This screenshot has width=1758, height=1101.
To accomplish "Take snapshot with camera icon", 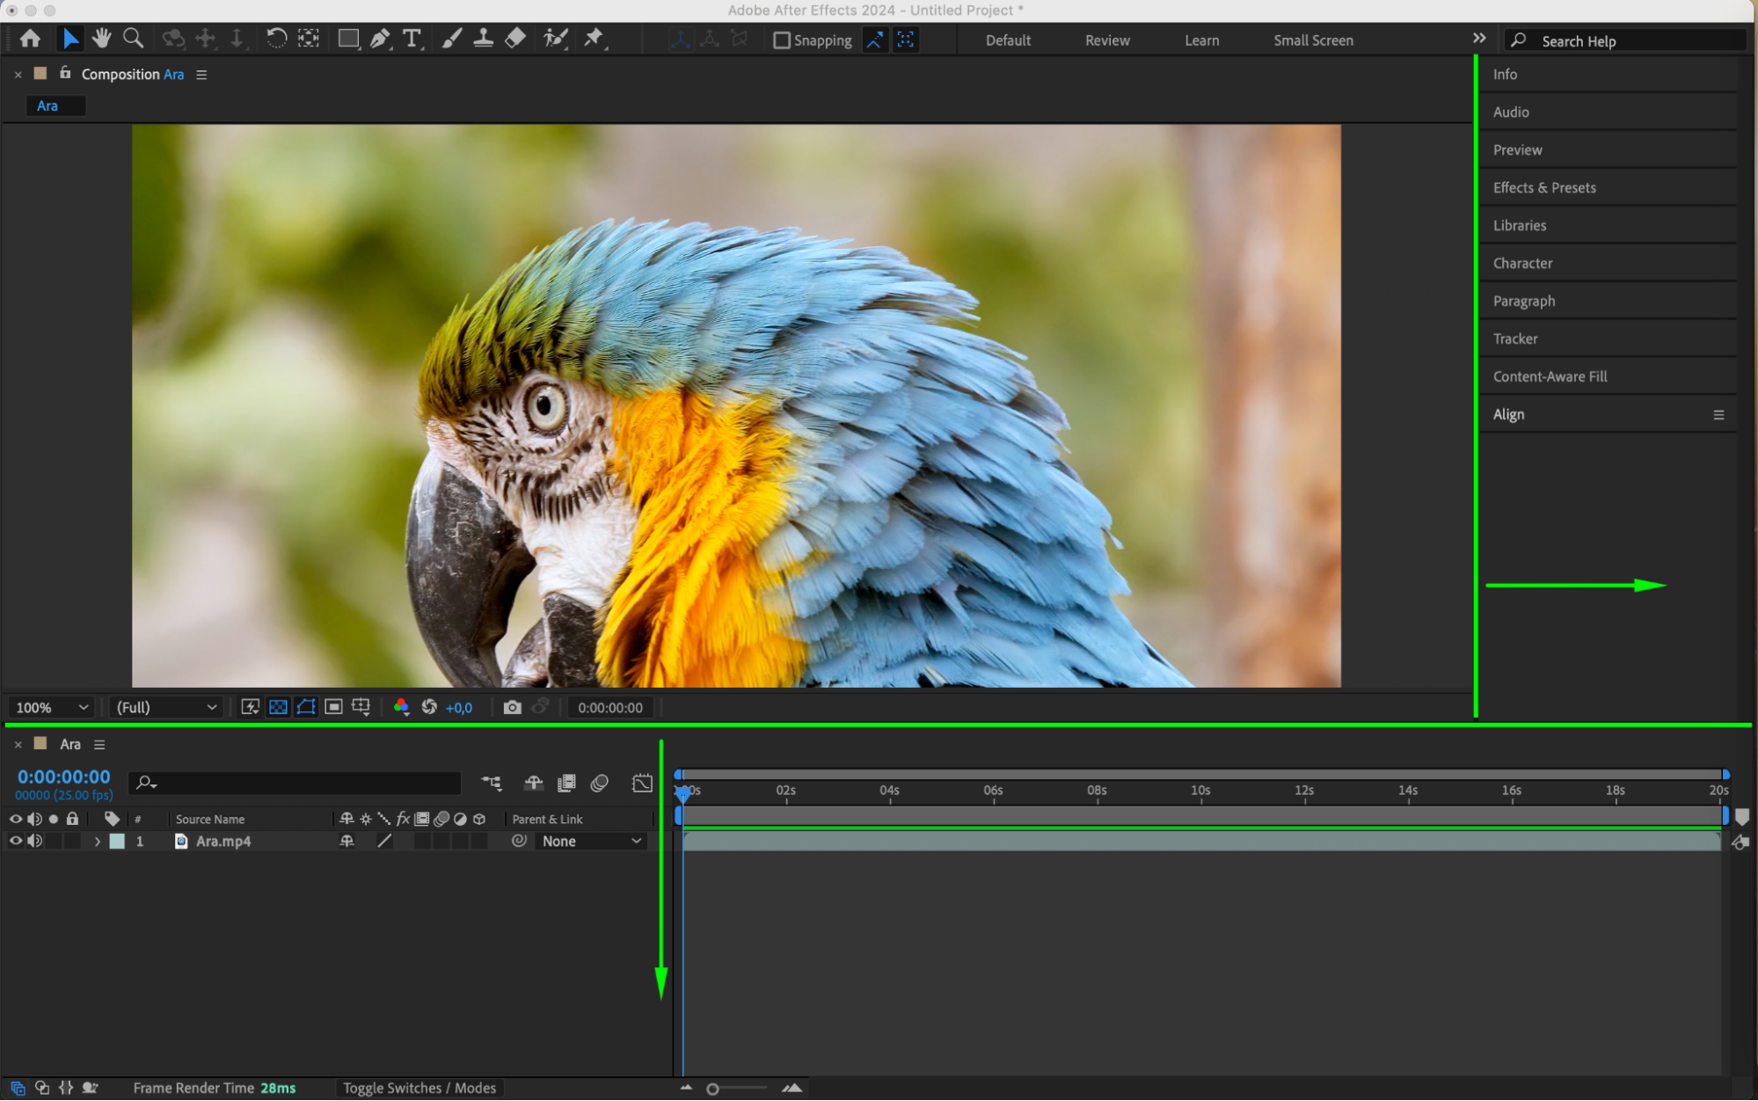I will pos(512,707).
